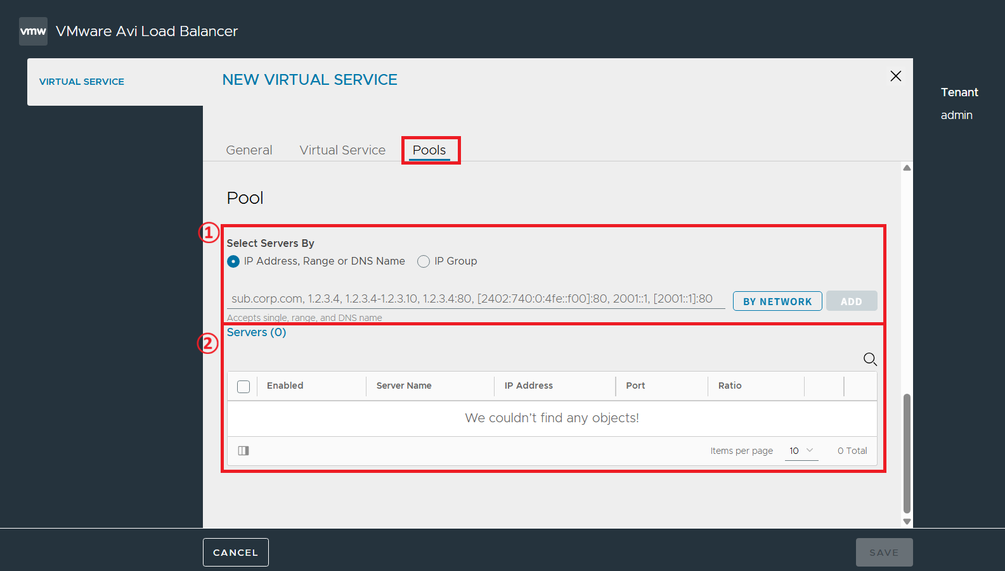Click the scroll down arrow of the panel
1005x571 pixels.
[907, 522]
